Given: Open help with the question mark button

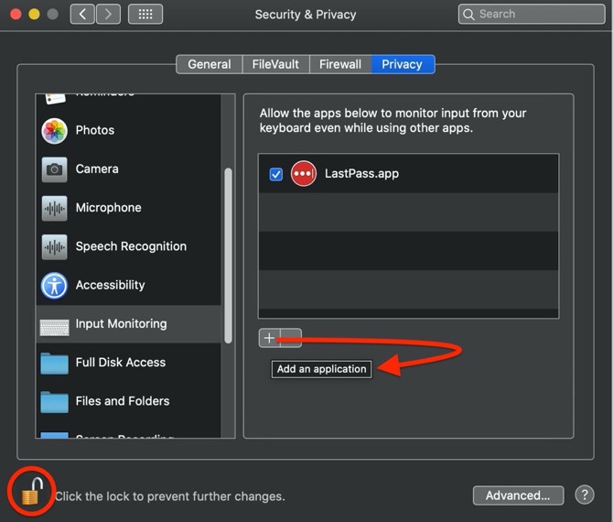Looking at the screenshot, I should [585, 495].
